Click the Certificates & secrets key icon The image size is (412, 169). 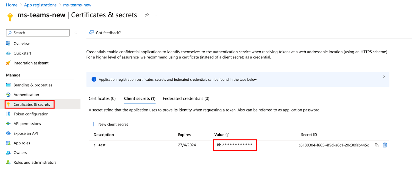point(8,104)
